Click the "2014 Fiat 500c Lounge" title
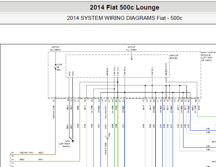Image resolution: width=216 pixels, height=167 pixels. pyautogui.click(x=124, y=7)
